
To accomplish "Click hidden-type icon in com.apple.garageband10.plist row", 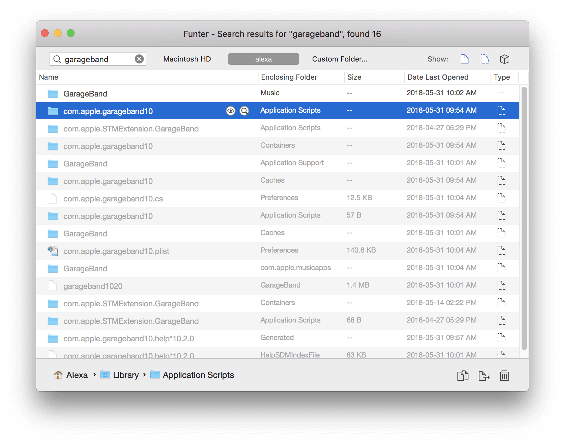I will click(501, 250).
